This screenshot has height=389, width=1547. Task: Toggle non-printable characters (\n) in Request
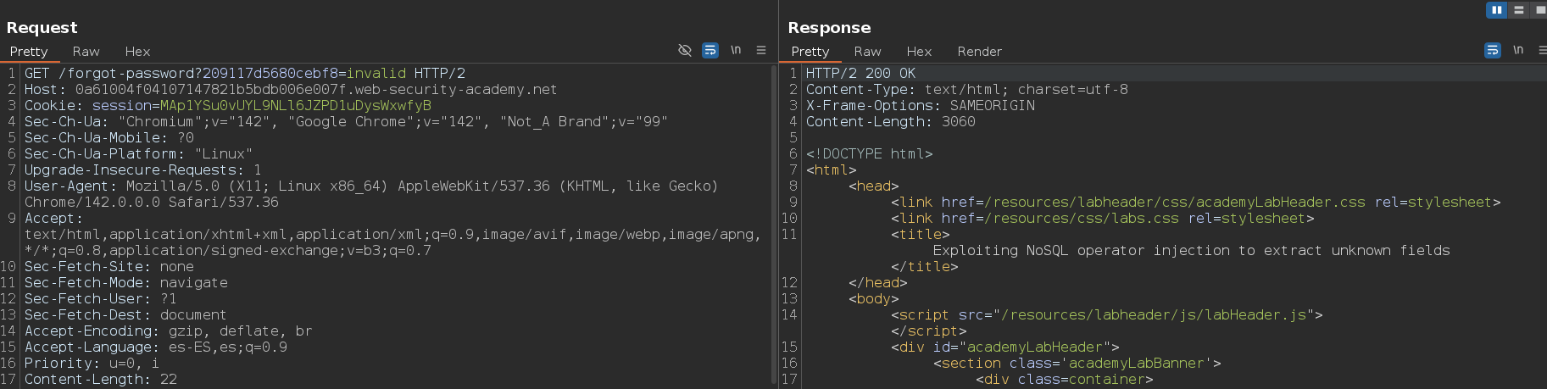pyautogui.click(x=736, y=51)
